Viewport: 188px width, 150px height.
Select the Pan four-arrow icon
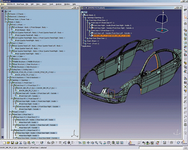(88, 143)
